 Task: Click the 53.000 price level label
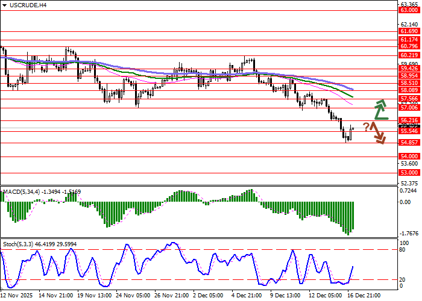409,172
